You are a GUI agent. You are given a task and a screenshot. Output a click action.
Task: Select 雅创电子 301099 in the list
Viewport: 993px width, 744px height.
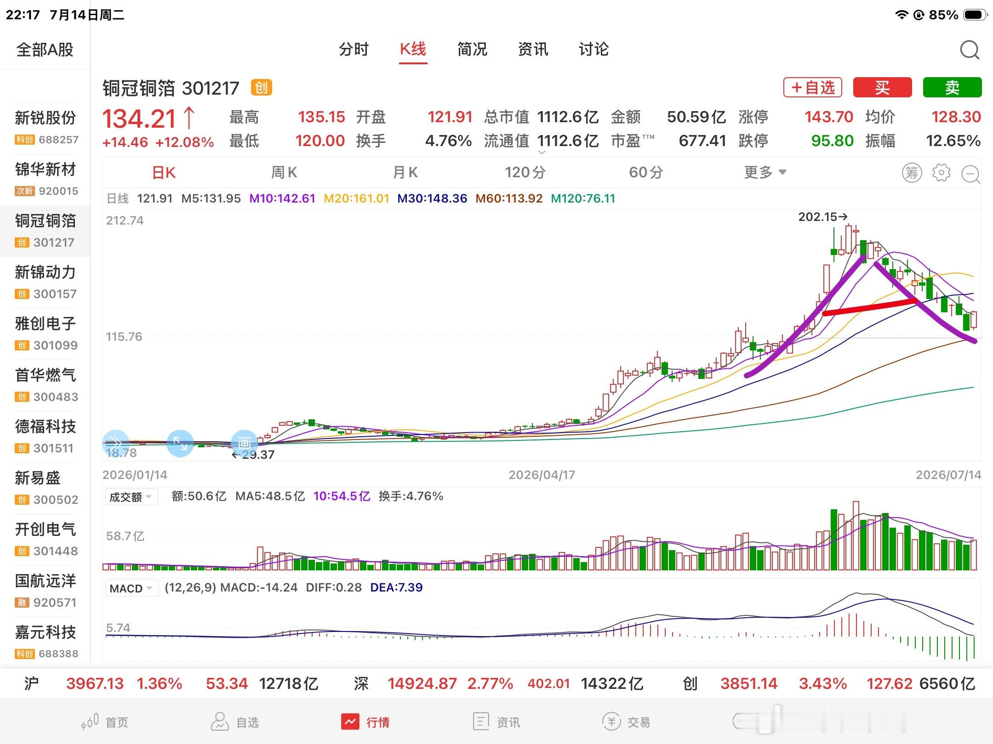click(45, 333)
